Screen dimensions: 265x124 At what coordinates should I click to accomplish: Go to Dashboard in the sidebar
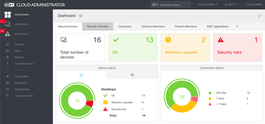[x=22, y=14]
